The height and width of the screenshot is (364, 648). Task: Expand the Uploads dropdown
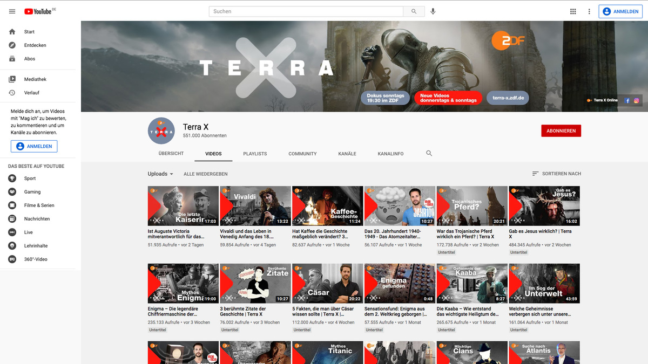pos(160,174)
